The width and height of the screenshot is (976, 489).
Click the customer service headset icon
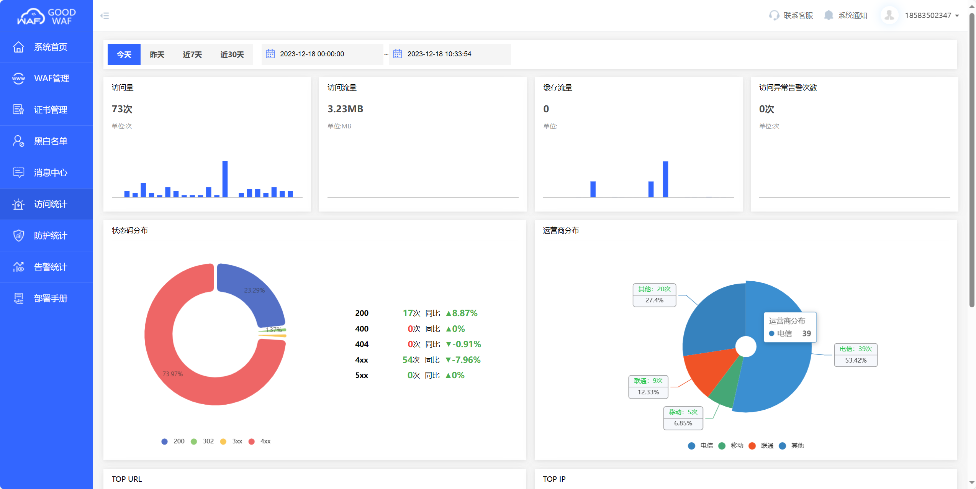pos(774,15)
